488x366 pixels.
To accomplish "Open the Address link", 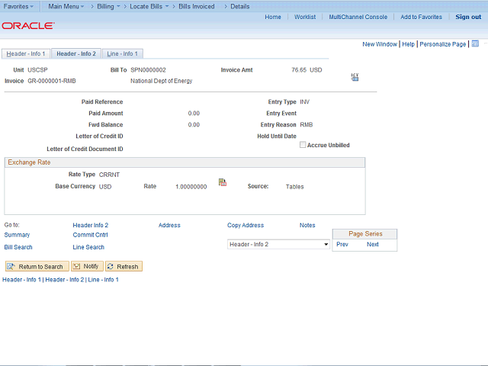I will coord(169,225).
